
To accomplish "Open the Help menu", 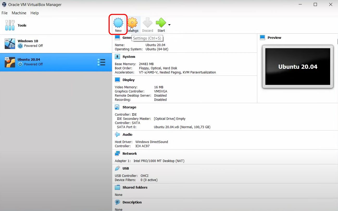I will click(x=34, y=13).
